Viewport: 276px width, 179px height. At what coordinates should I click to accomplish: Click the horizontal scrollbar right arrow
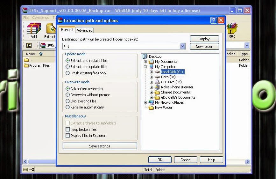[247, 161]
